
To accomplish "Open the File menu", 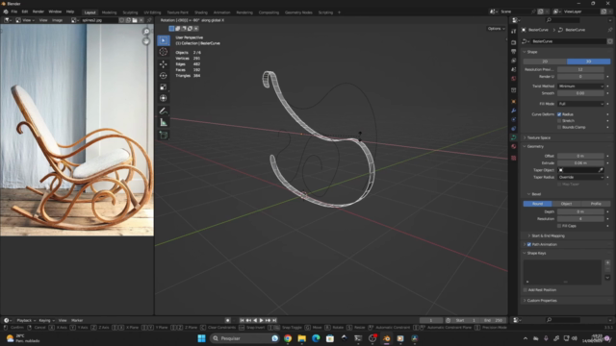I will [14, 12].
